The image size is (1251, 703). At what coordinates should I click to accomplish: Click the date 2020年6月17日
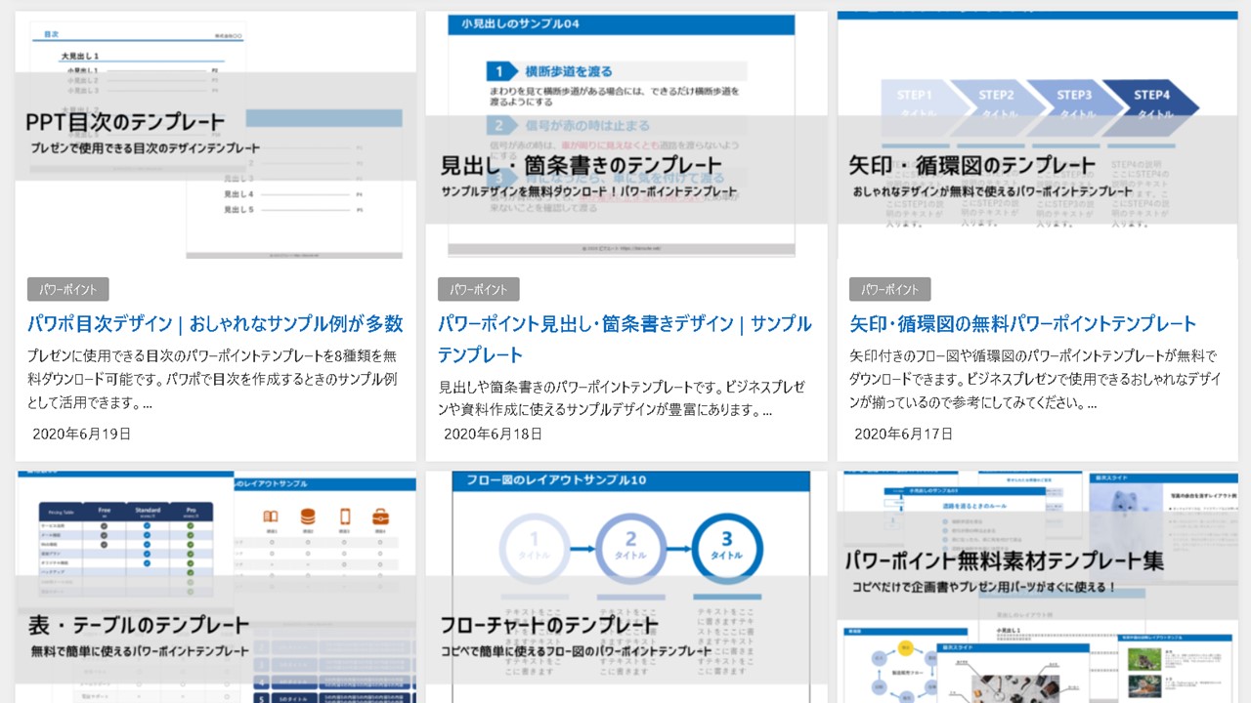(x=904, y=434)
